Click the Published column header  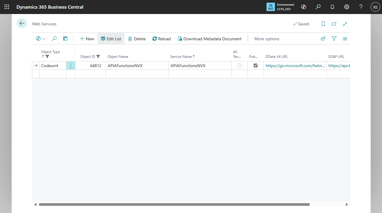coord(254,56)
